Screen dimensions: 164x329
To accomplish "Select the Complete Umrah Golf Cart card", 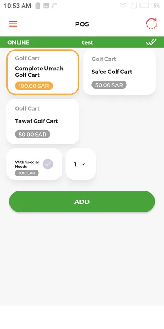I will click(43, 72).
